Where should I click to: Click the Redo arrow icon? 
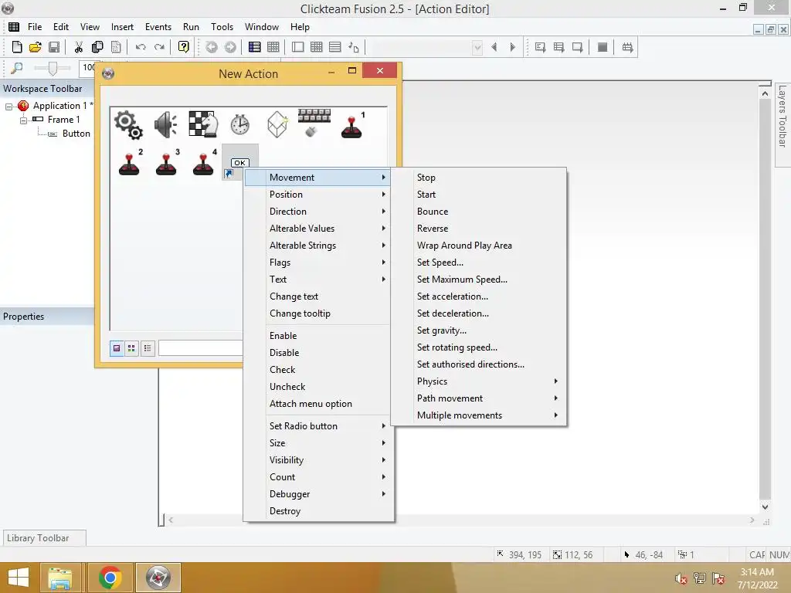tap(159, 47)
